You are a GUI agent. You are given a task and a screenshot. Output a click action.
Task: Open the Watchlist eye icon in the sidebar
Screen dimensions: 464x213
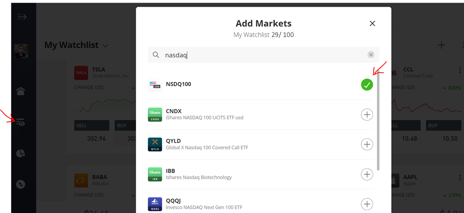[20, 122]
